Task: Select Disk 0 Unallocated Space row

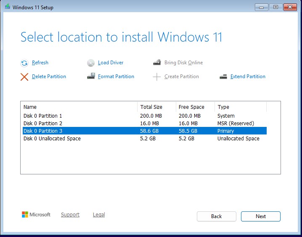Action: pos(145,139)
